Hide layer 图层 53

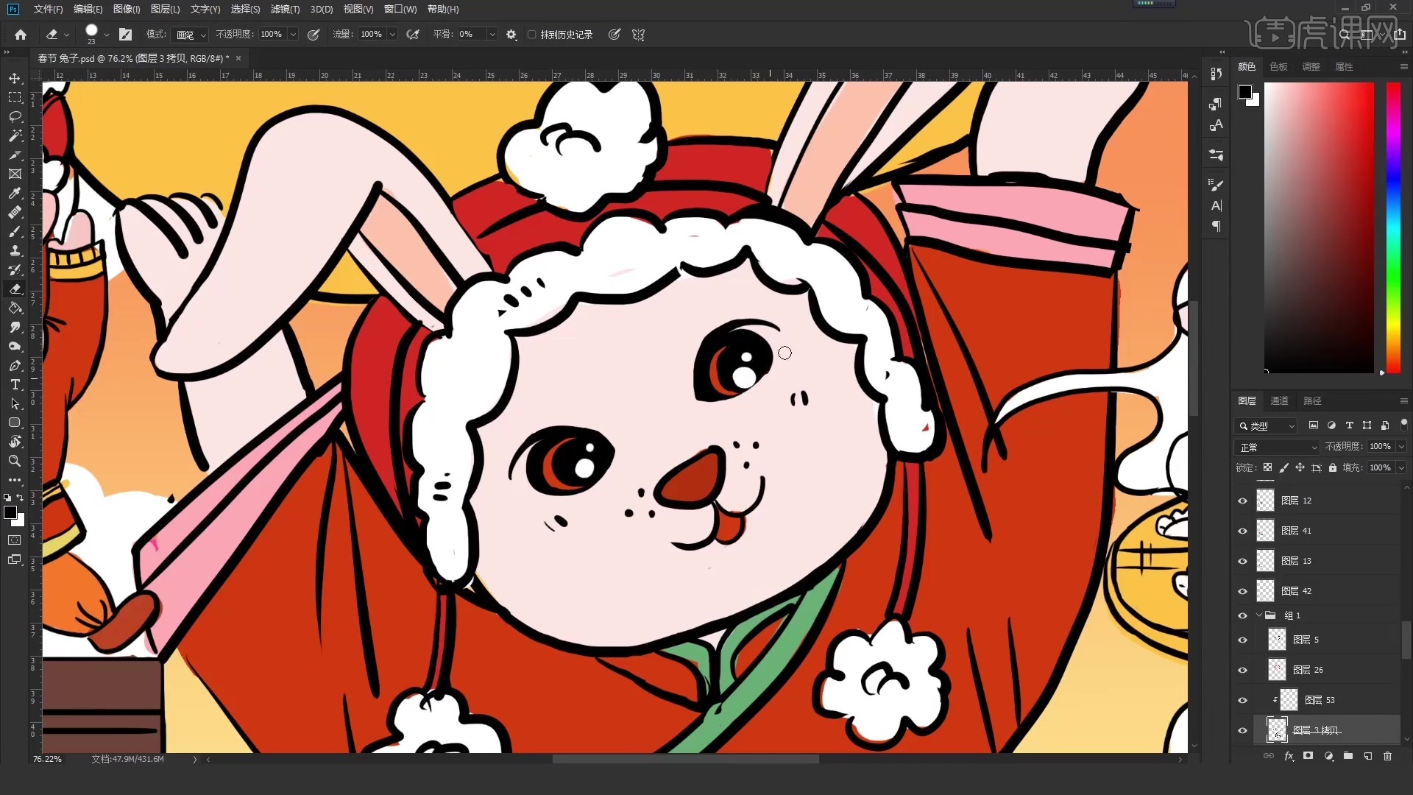(1242, 700)
